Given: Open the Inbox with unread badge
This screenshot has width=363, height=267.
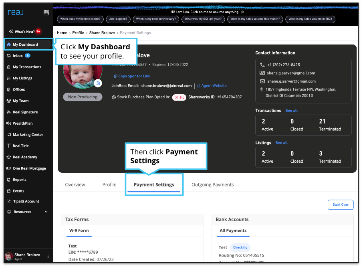Looking at the screenshot, I should pos(18,56).
